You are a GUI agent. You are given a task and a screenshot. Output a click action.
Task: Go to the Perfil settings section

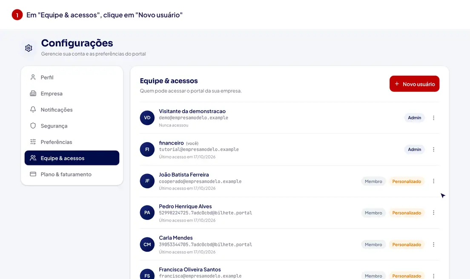coord(72,77)
